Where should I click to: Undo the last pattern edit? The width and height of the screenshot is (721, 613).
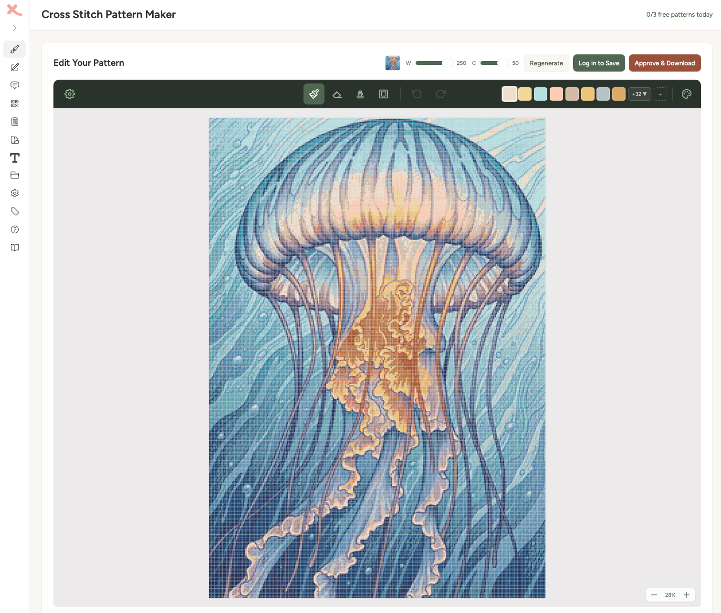point(416,94)
